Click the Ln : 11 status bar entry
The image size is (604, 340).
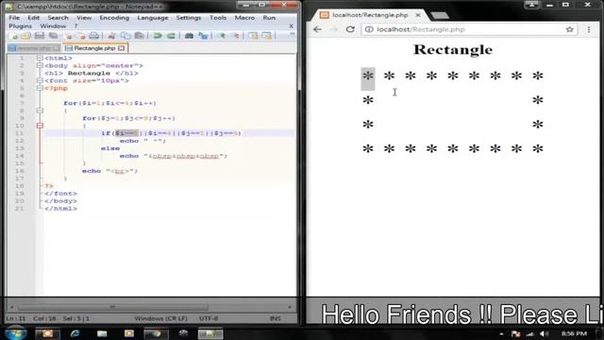pos(15,319)
